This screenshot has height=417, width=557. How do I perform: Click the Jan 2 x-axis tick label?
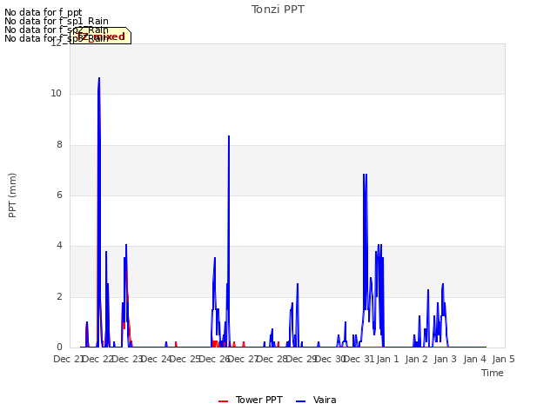tap(417, 359)
